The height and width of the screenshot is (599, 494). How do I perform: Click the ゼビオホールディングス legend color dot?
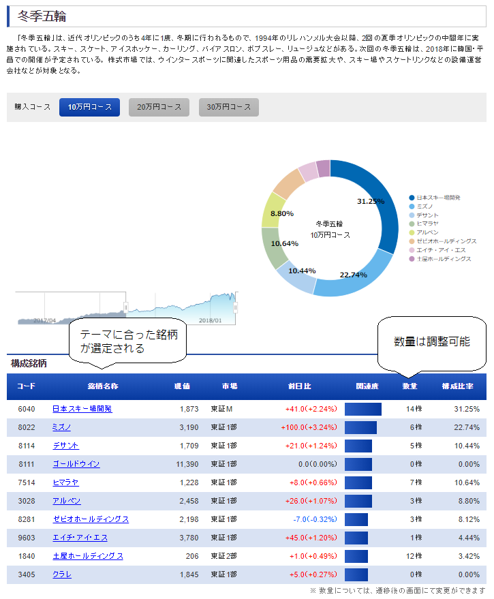pos(412,241)
